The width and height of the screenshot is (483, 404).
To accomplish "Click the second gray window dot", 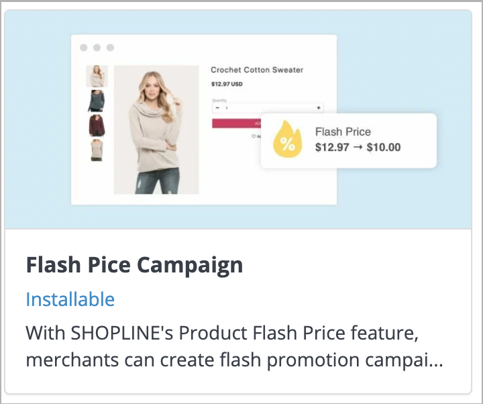I will tap(97, 48).
